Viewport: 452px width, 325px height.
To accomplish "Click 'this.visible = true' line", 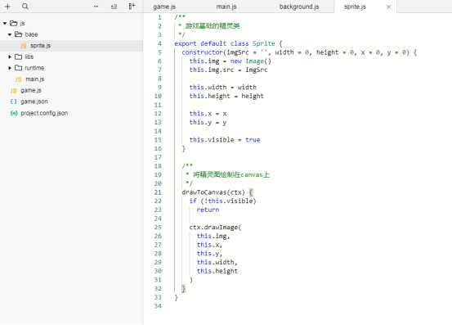I will tap(225, 140).
